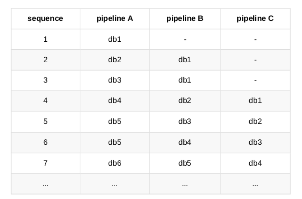The image size is (302, 199).
Task: Click pipeline B cell in sequence 2 row
Action: click(x=184, y=60)
